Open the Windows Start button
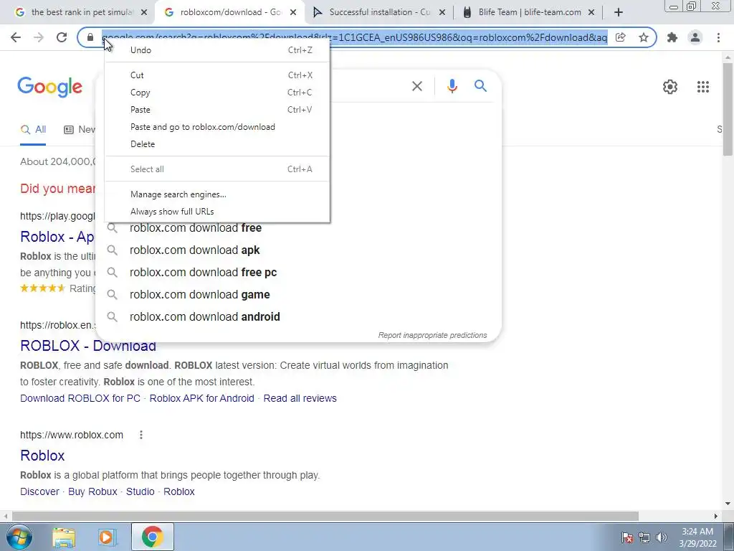 click(19, 537)
